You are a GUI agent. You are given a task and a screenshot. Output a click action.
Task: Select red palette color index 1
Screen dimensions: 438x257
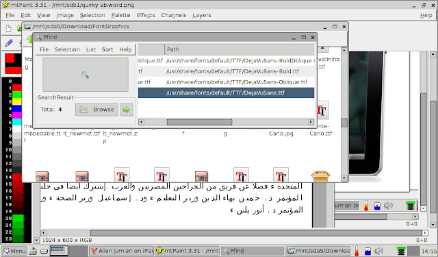(x=16, y=88)
